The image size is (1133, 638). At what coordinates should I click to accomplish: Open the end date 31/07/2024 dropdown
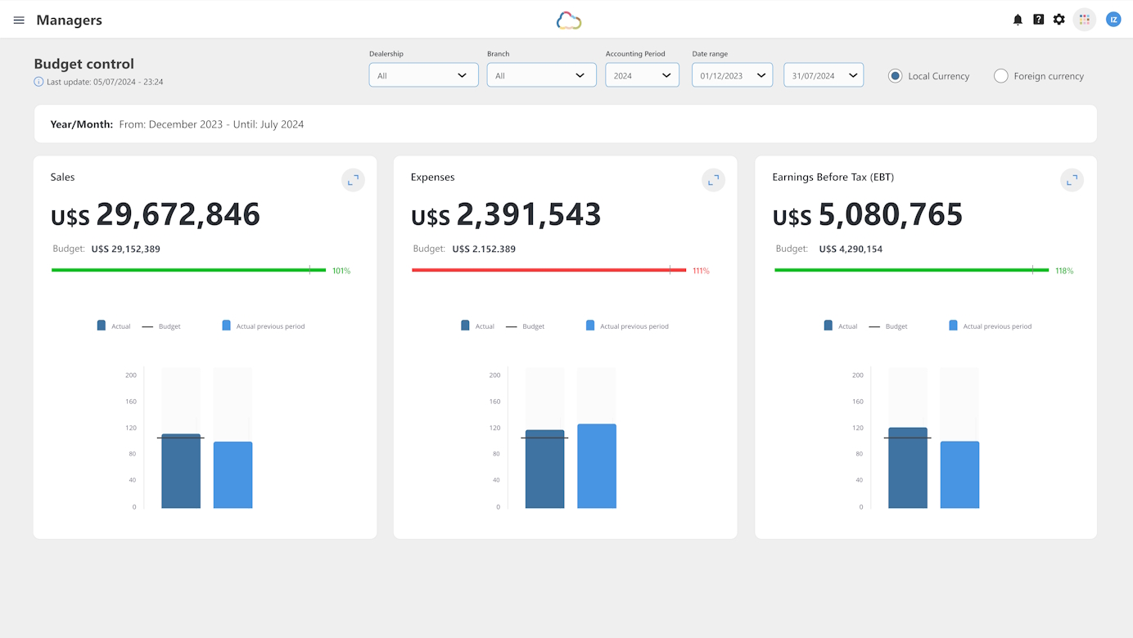tap(824, 75)
